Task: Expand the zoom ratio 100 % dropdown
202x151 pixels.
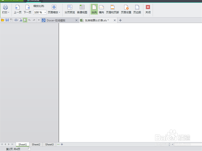Action: pos(45,12)
